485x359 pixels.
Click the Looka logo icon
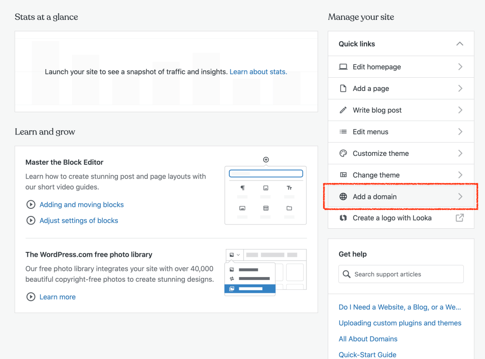click(343, 218)
